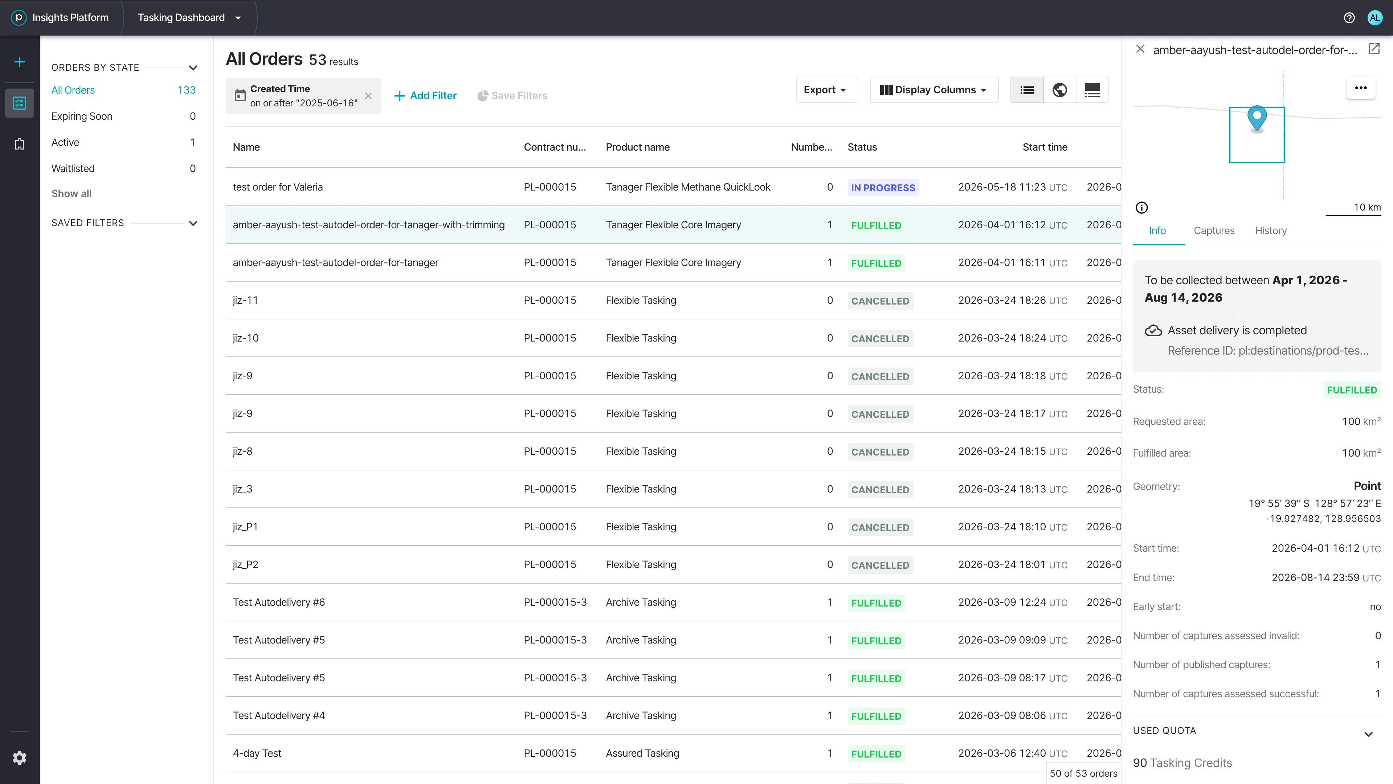Click the map info circle icon
This screenshot has height=784, width=1393.
tap(1141, 208)
